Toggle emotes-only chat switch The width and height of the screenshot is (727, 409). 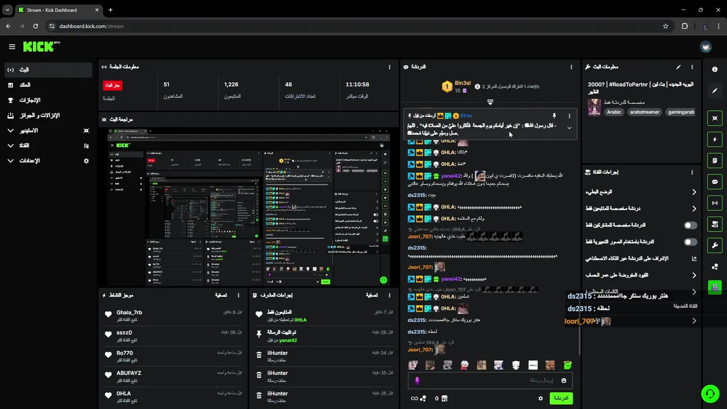(x=690, y=242)
